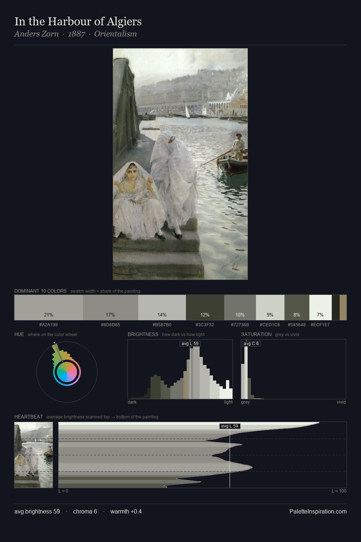Click the dark label under brightness chart
Image resolution: width=361 pixels, height=542 pixels.
132,402
